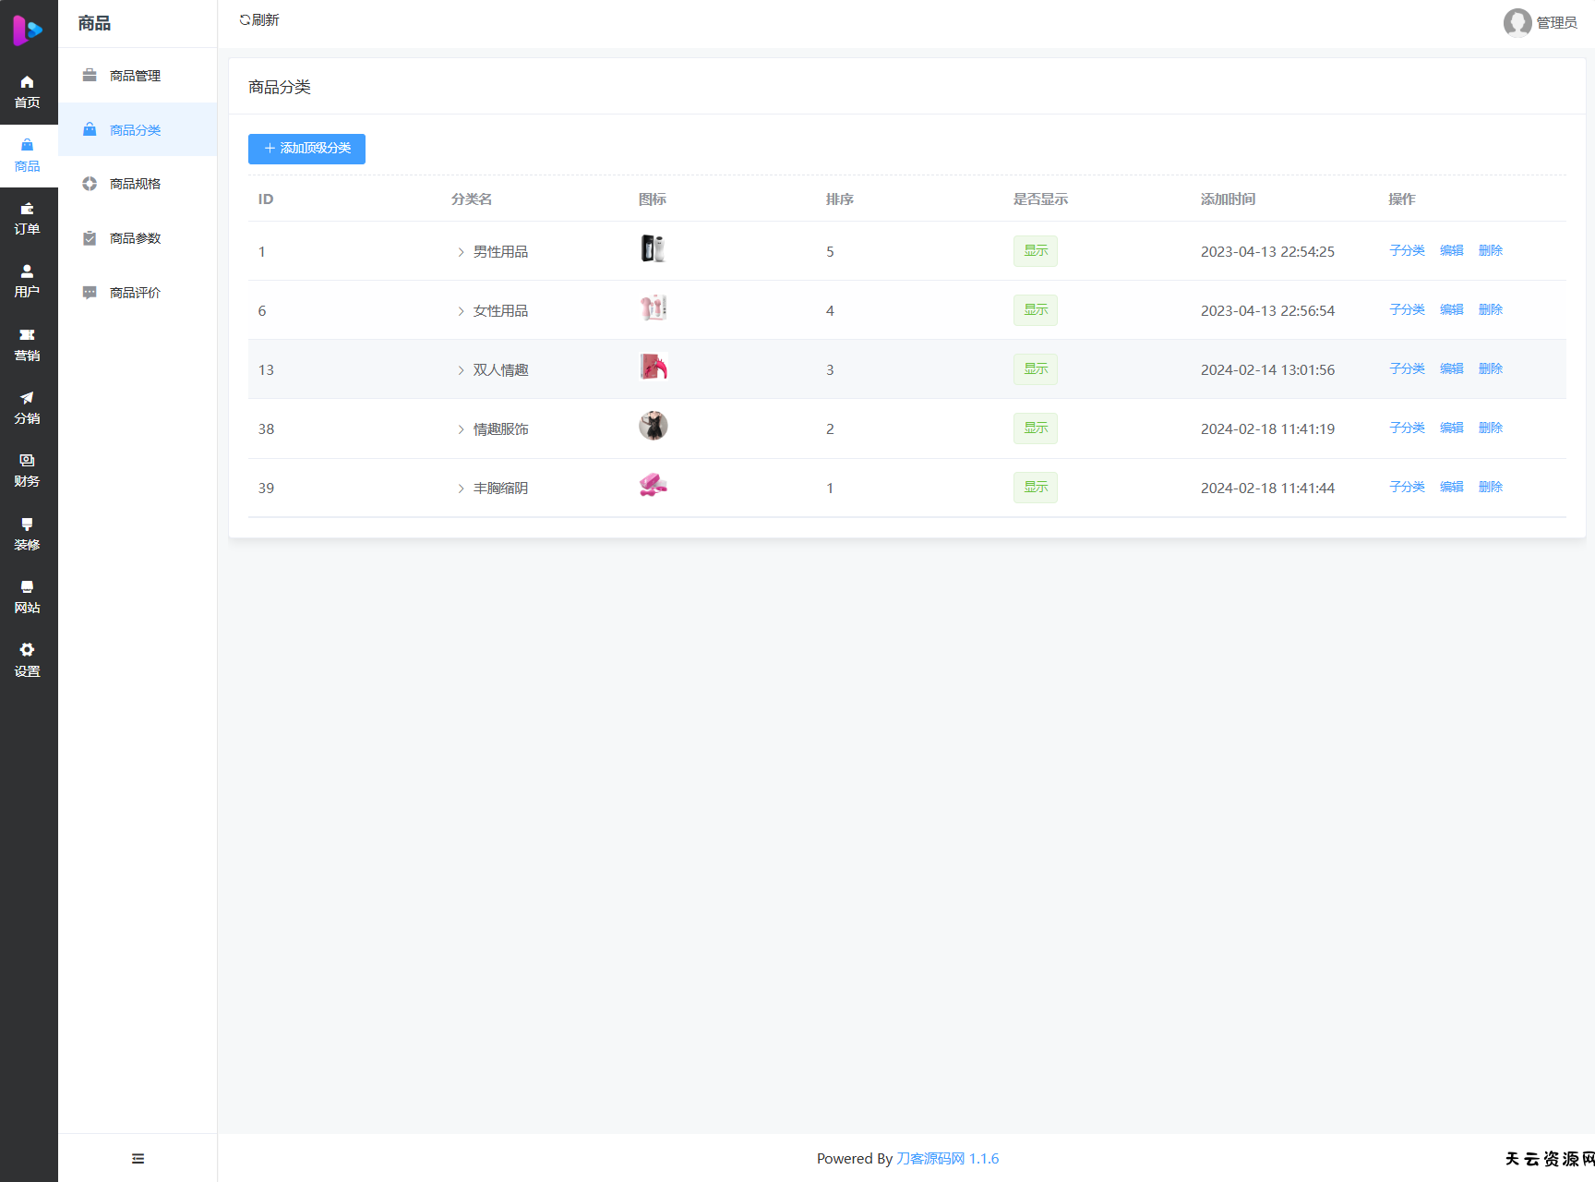Image resolution: width=1595 pixels, height=1182 pixels.
Task: Toggle the 显示 status tag for 丰胸缩阴
Action: click(x=1035, y=488)
